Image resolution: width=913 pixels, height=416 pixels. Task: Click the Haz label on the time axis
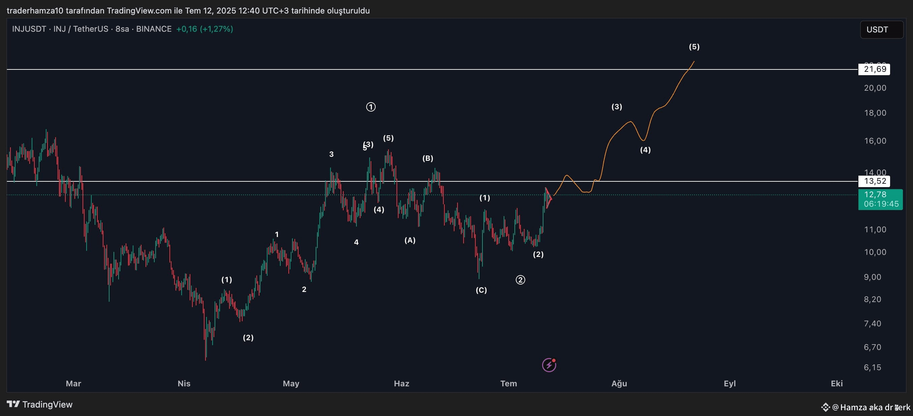coord(402,383)
